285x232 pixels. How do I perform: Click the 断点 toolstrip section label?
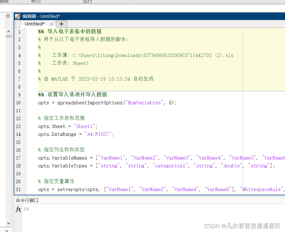point(36,2)
